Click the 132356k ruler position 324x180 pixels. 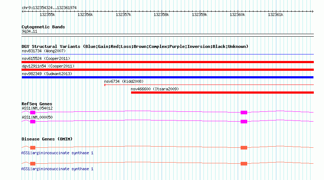tap(85, 15)
